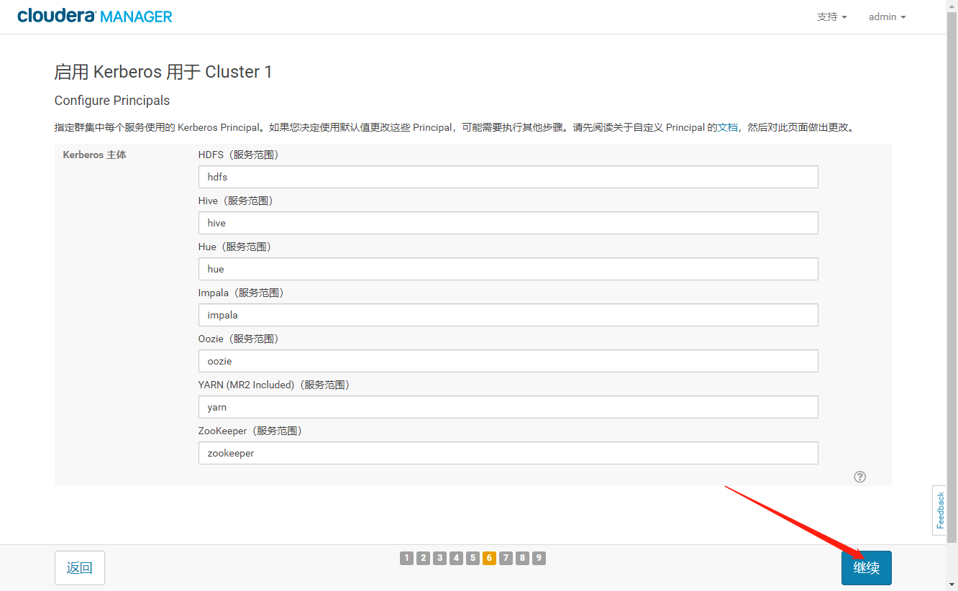Click the YARN principal input field
Image resolution: width=958 pixels, height=591 pixels.
(508, 407)
